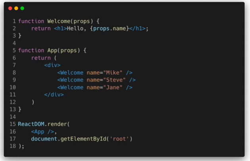Click the closing brace on line 3

pos(20,36)
